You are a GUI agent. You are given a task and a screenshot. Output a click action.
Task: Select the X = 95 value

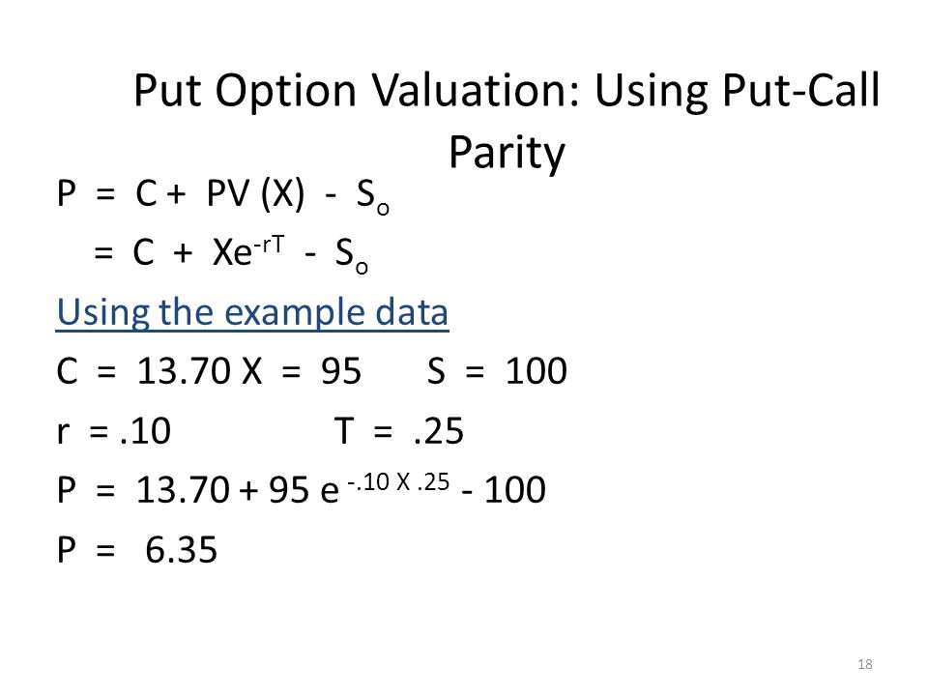click(x=302, y=371)
